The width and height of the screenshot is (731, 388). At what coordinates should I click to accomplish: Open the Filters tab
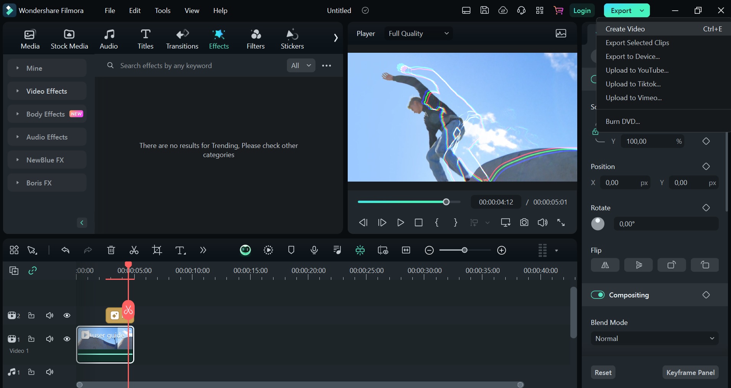click(x=256, y=39)
